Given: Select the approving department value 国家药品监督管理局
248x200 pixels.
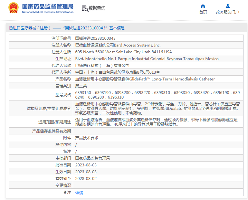Looking at the screenshot, I should click(92, 158).
